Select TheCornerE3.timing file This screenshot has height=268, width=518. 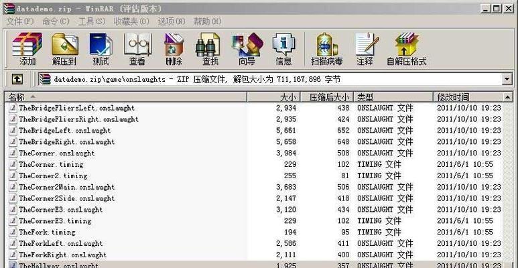click(55, 220)
